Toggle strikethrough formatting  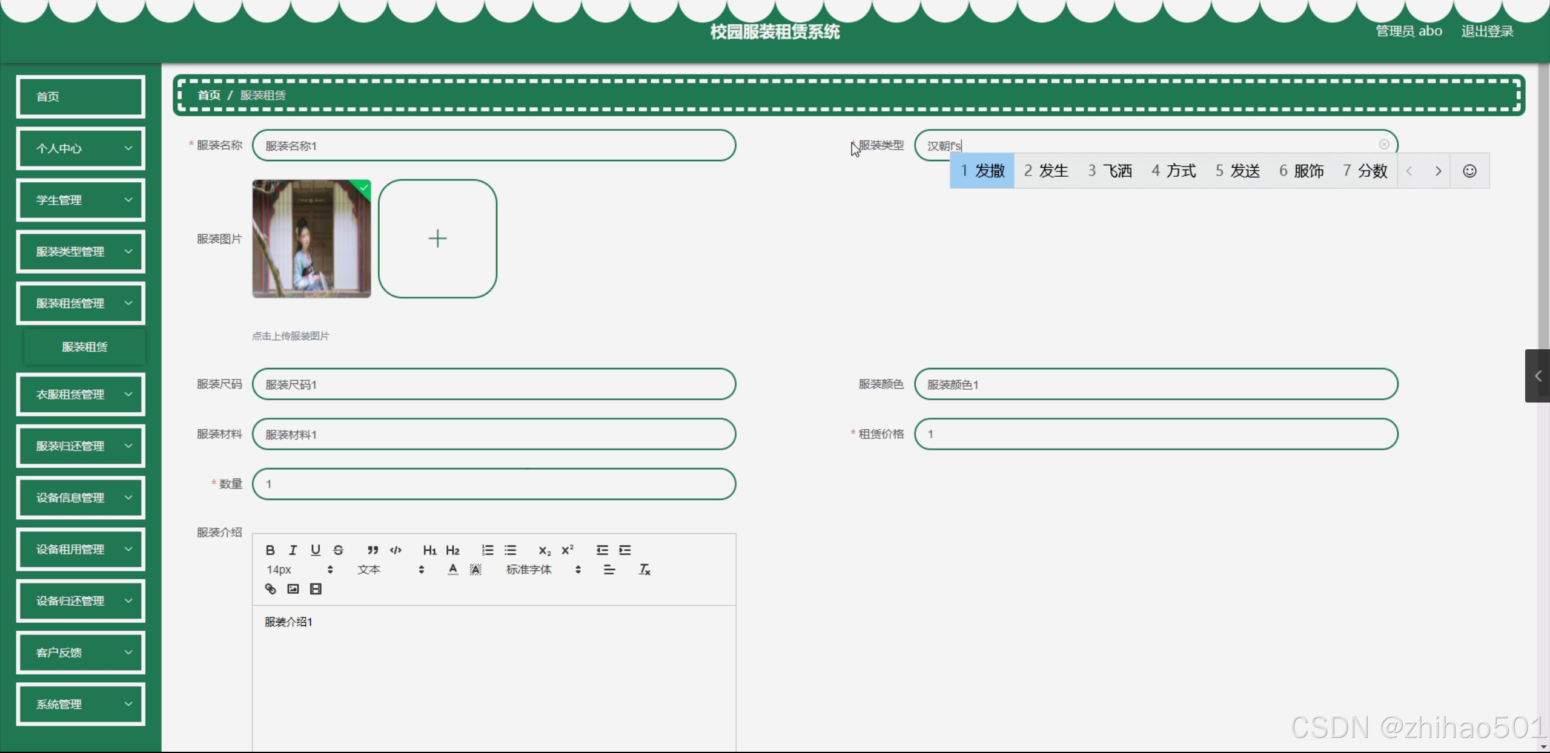coord(339,550)
